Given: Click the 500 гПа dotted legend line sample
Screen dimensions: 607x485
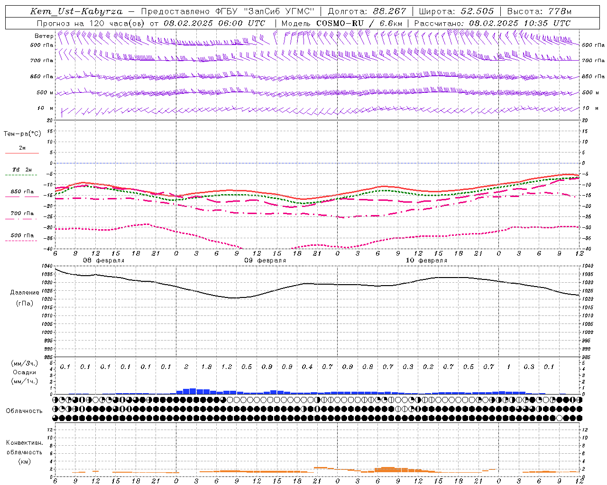Looking at the screenshot, I should coord(21,241).
